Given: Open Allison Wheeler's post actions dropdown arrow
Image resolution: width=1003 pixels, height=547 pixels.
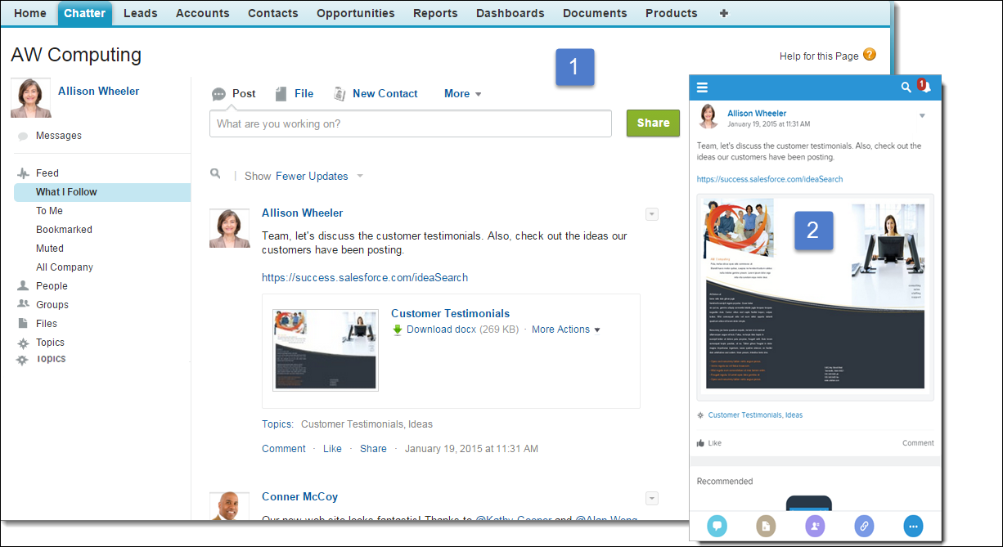Looking at the screenshot, I should (652, 214).
